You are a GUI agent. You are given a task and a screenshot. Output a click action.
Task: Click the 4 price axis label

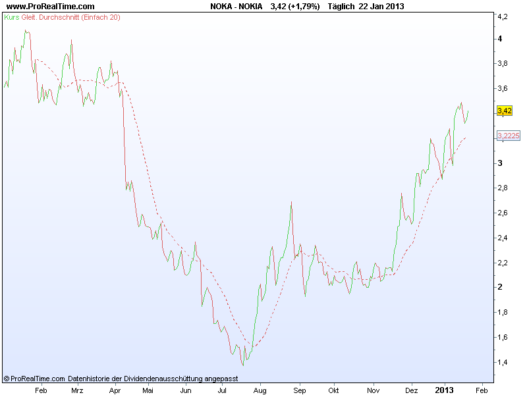coord(500,39)
